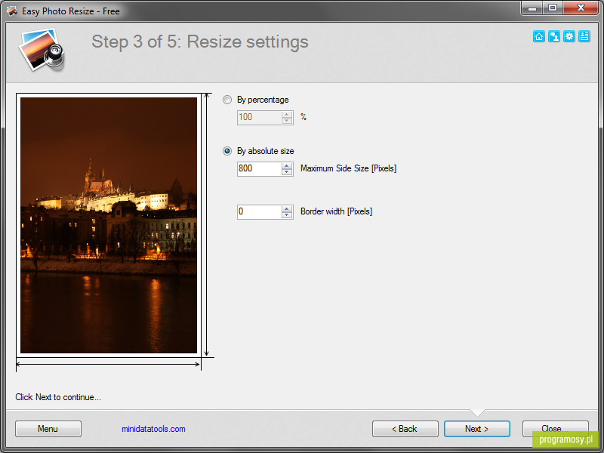Image resolution: width=604 pixels, height=453 pixels.
Task: Increase the Maximum Side Size value
Action: [287, 165]
